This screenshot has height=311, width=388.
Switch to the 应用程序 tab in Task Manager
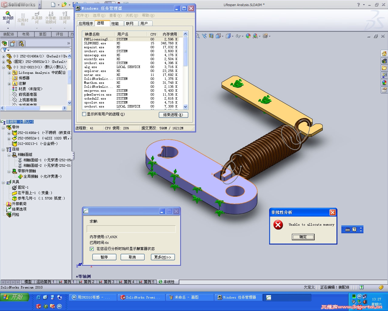point(86,23)
